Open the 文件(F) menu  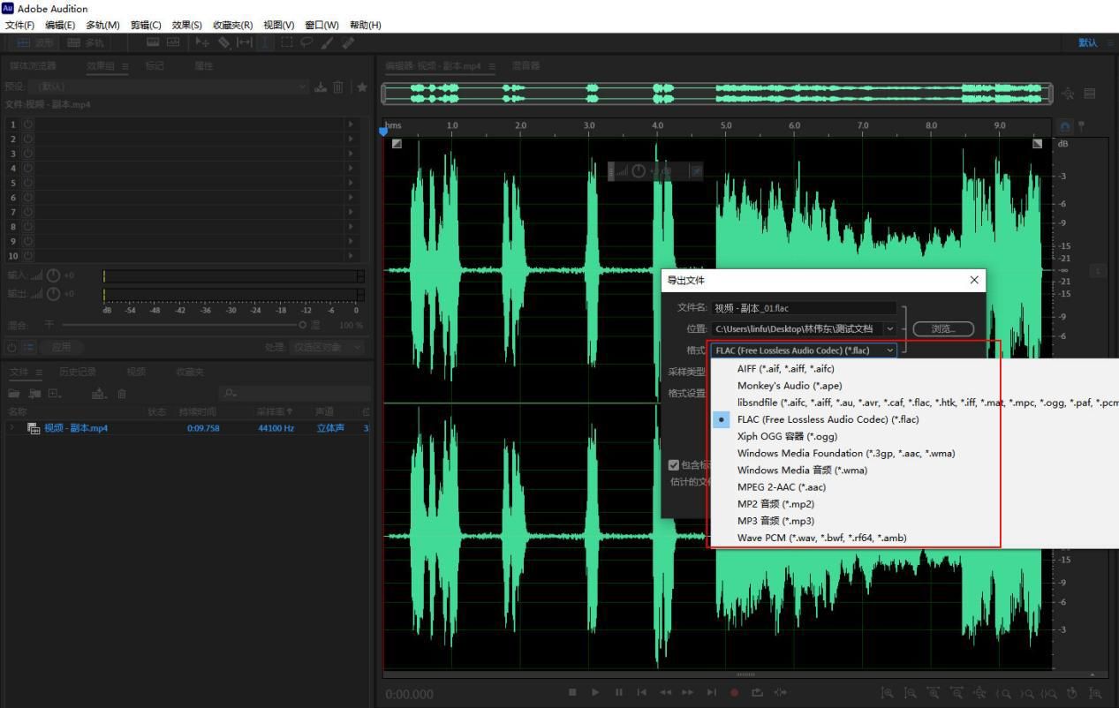tap(19, 26)
